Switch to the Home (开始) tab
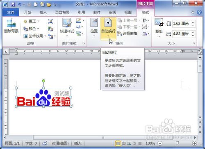The width and height of the screenshot is (205, 149). [x=27, y=13]
